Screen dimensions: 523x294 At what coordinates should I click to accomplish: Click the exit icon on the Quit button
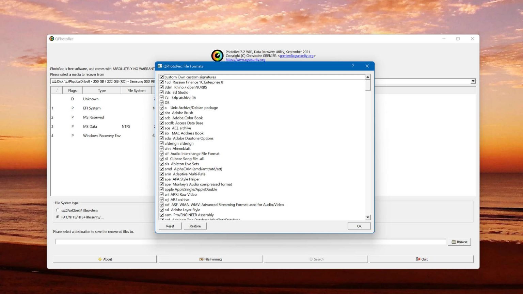click(x=418, y=259)
